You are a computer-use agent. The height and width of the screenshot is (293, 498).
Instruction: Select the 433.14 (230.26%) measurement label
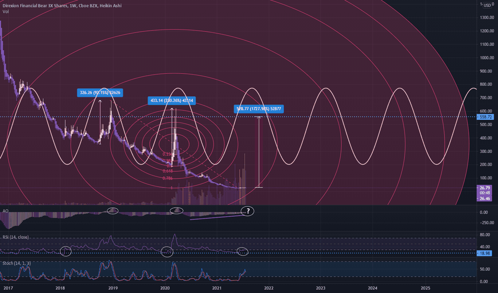[x=172, y=100]
